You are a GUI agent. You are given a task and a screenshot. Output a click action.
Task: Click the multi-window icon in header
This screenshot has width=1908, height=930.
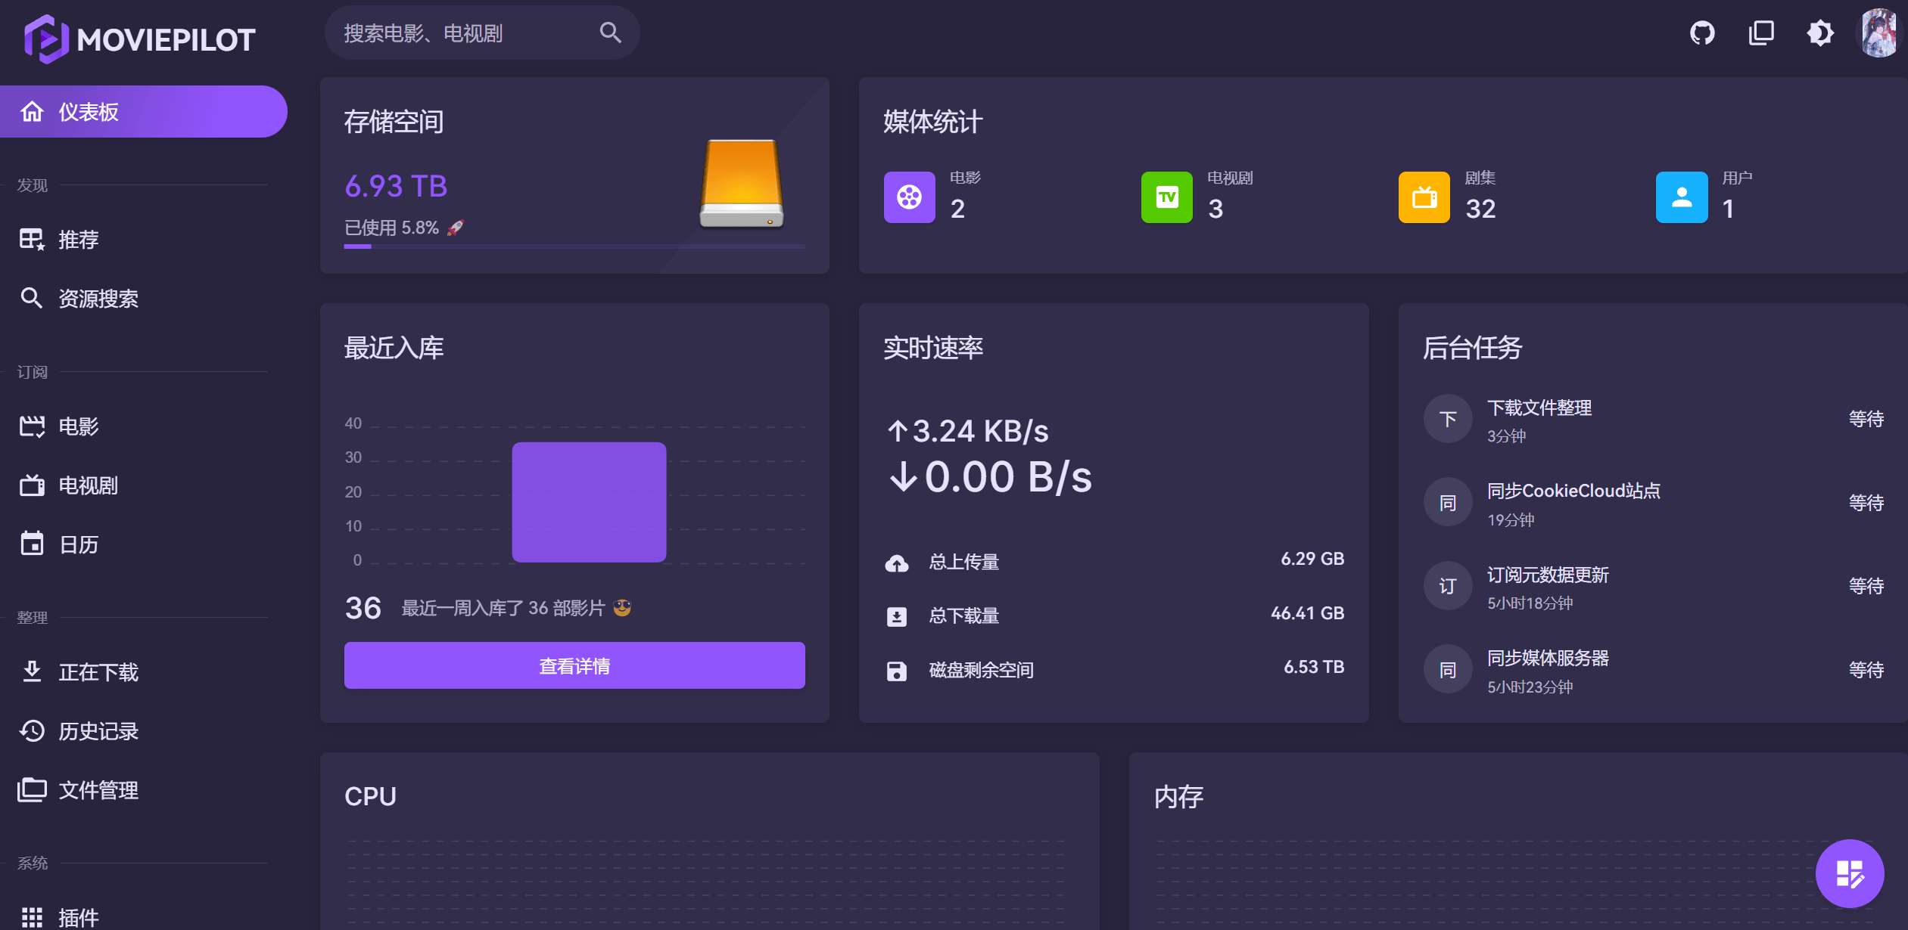pyautogui.click(x=1761, y=33)
